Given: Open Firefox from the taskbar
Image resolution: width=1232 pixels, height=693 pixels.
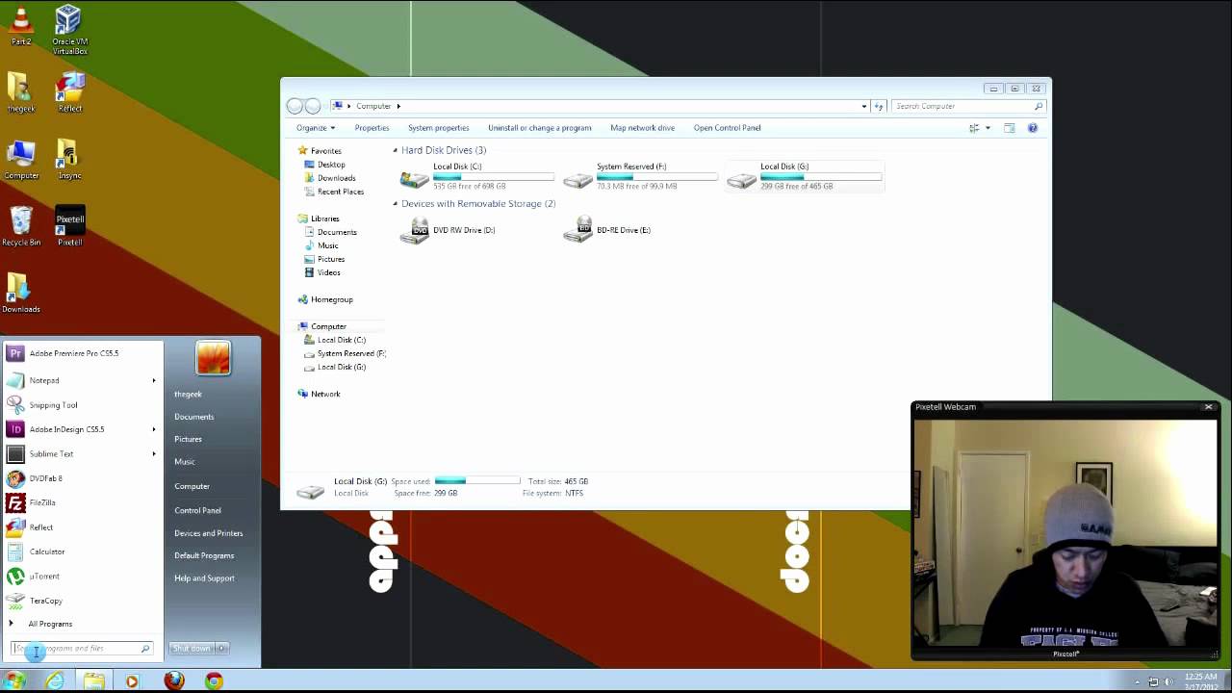Looking at the screenshot, I should (173, 680).
